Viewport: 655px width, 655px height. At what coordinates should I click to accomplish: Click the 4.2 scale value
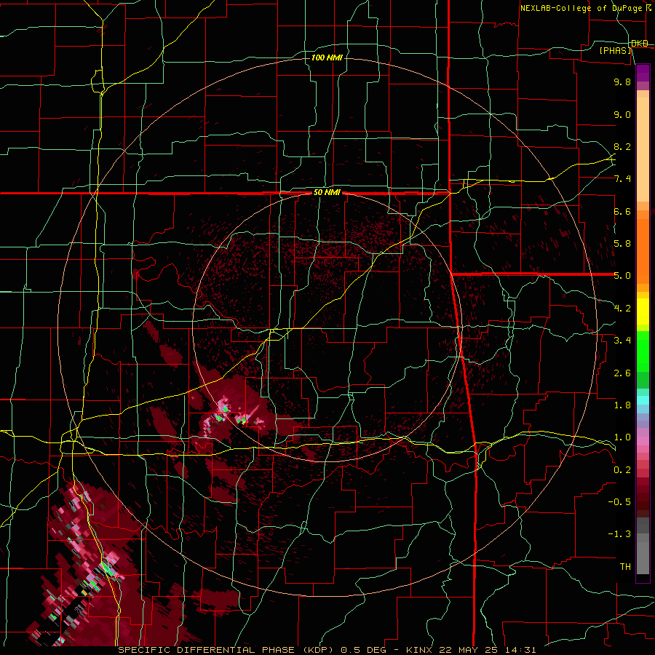click(x=622, y=309)
